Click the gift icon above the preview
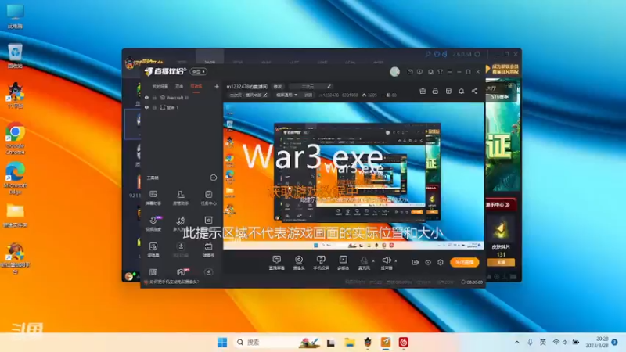 [x=423, y=91]
